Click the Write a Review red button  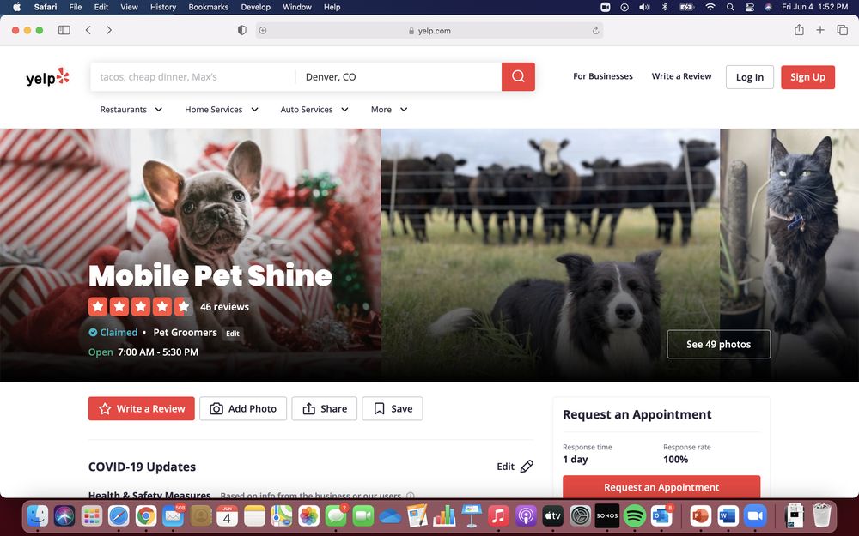click(x=142, y=409)
